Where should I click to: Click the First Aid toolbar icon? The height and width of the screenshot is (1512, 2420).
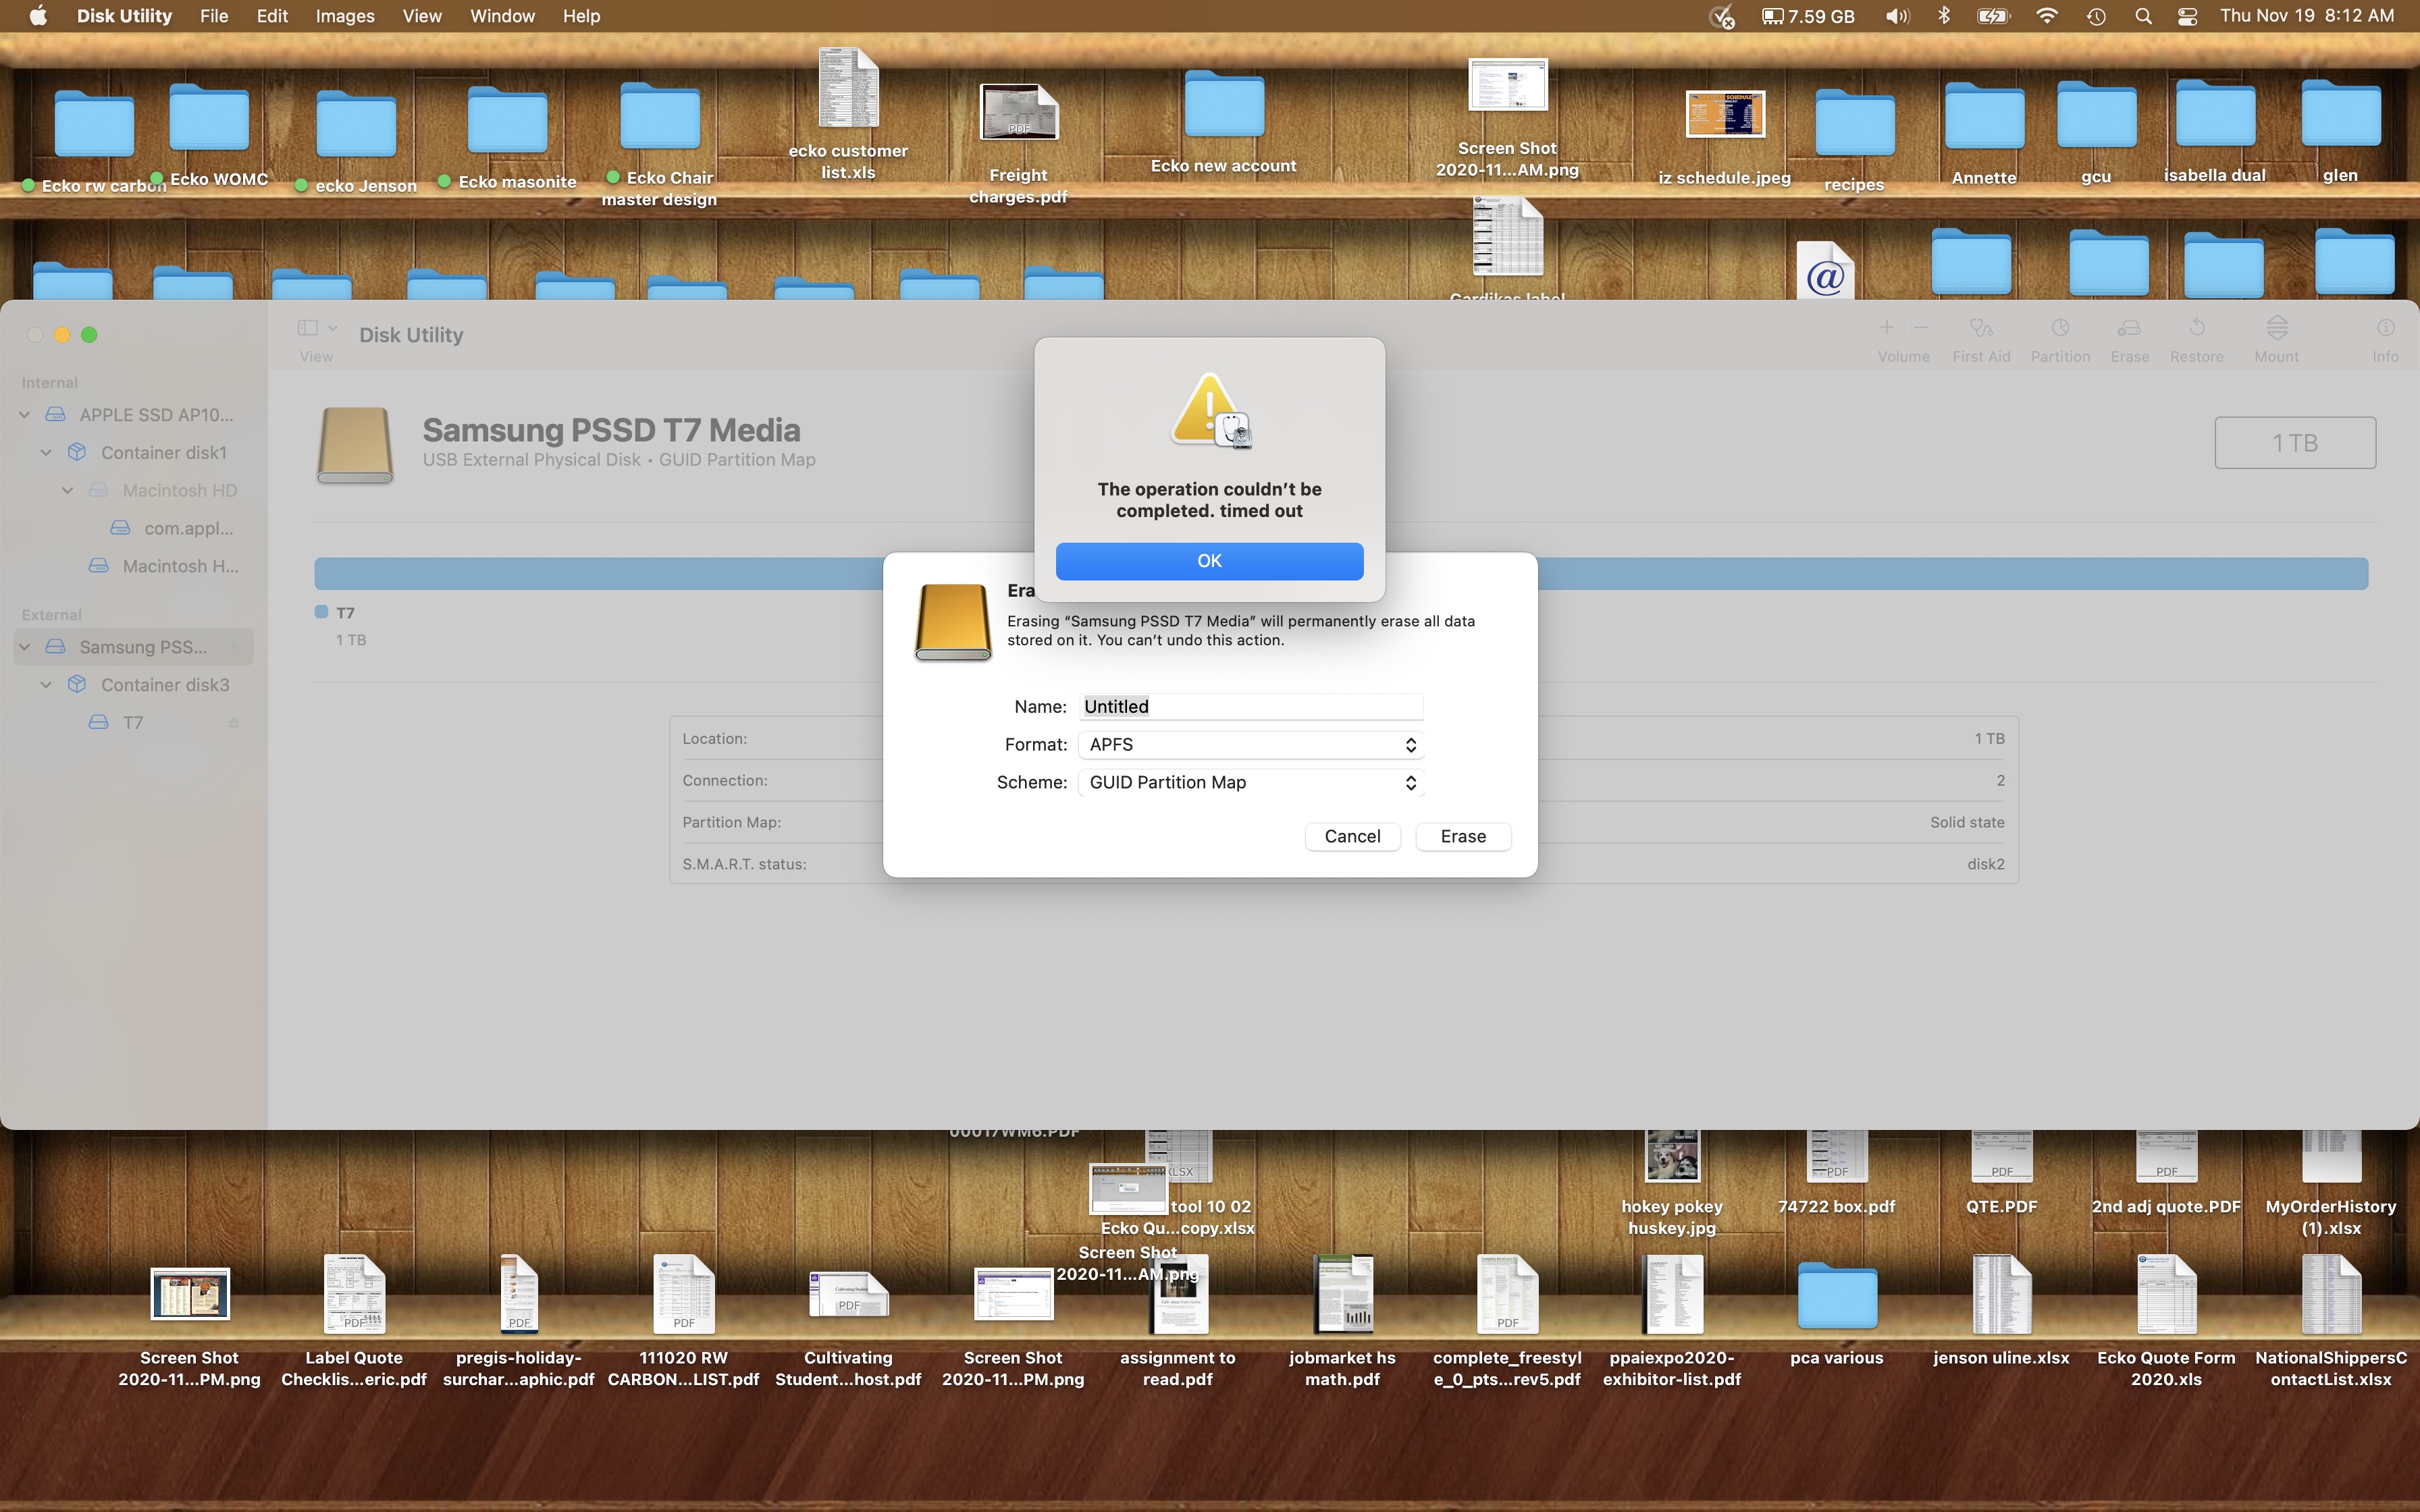click(1980, 329)
